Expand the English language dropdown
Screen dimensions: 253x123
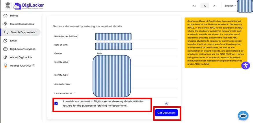pos(230,6)
